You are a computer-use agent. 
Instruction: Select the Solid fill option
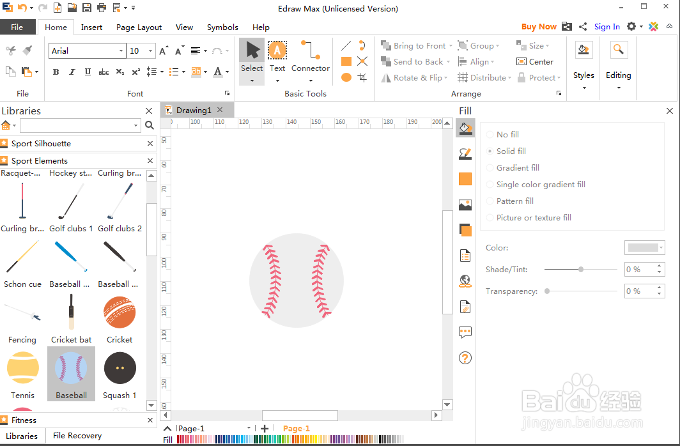tap(506, 151)
